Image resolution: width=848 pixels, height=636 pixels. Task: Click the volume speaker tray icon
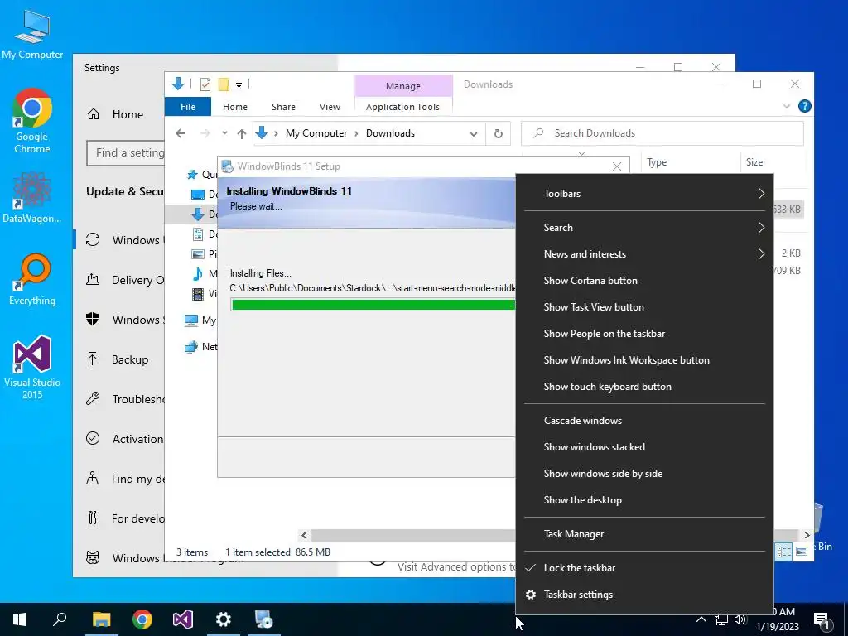740,619
